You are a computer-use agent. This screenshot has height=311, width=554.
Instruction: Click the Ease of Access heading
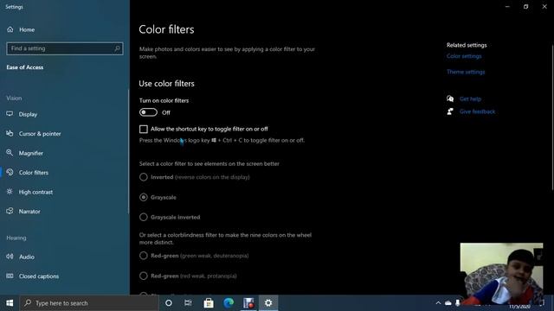pyautogui.click(x=25, y=67)
